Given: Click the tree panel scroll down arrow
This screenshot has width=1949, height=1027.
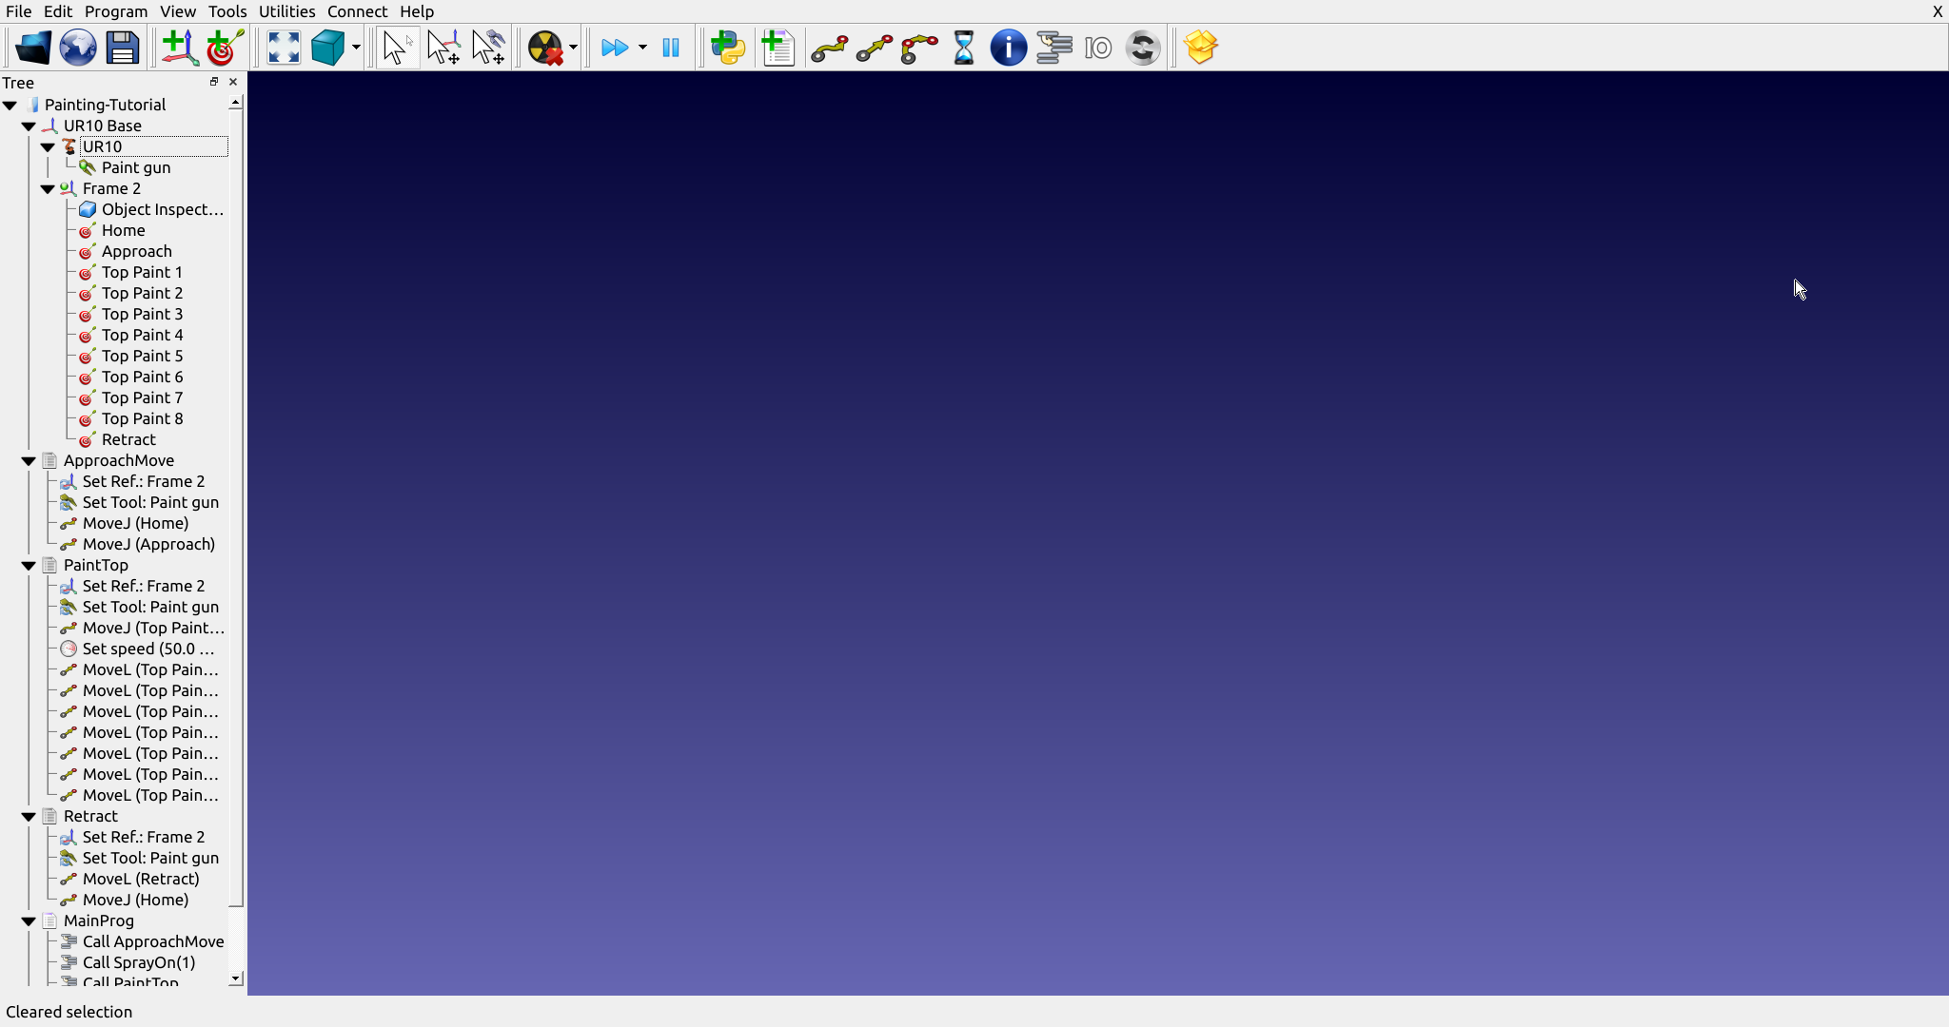Looking at the screenshot, I should coord(235,979).
